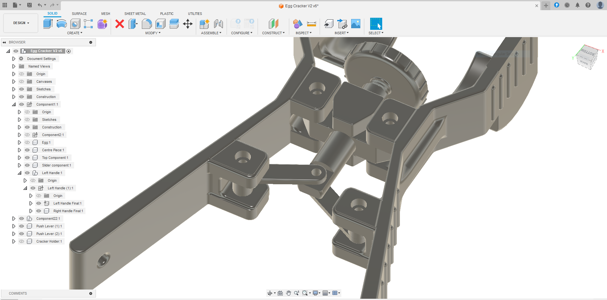Expand Left Handle Final:1 node
This screenshot has height=300, width=607.
click(31, 203)
